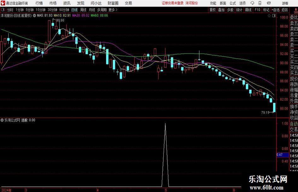This screenshot has height=192, width=298.
Task: Switch to 5分钟 period
Action: (29, 10)
